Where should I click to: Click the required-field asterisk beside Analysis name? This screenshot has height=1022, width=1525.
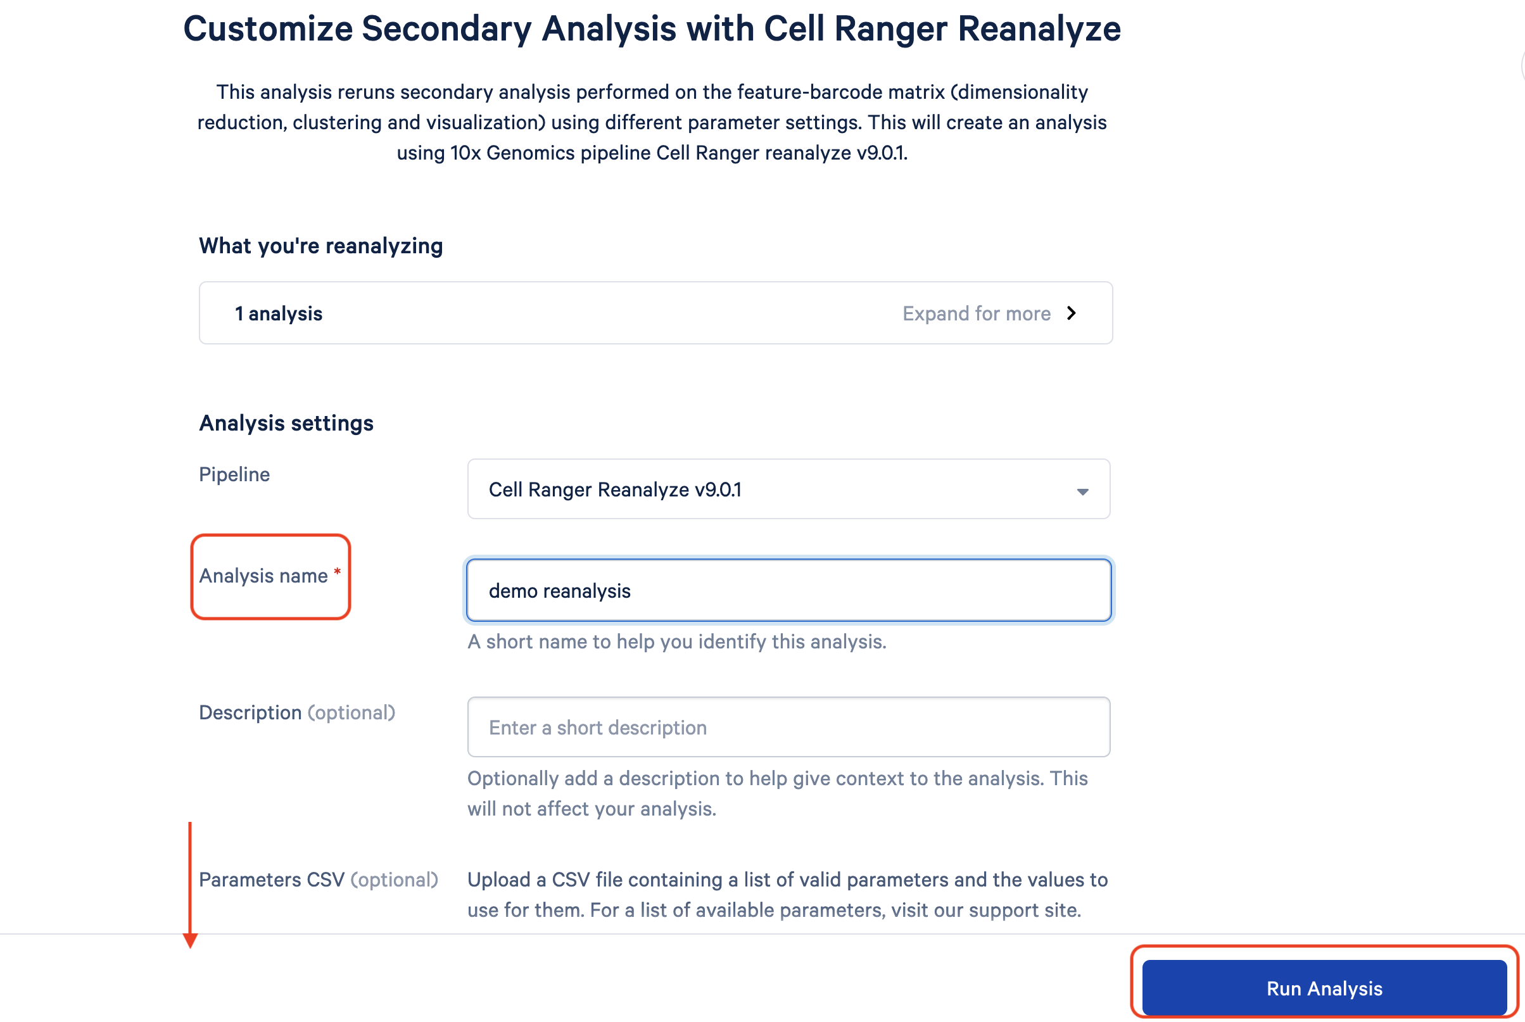pyautogui.click(x=338, y=571)
